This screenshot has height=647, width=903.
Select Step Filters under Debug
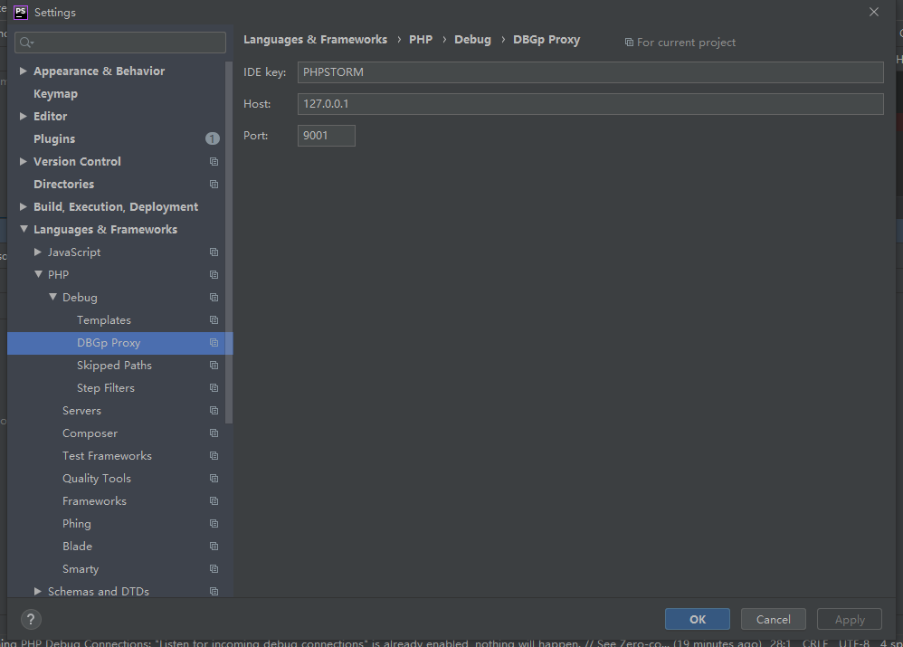click(x=105, y=387)
